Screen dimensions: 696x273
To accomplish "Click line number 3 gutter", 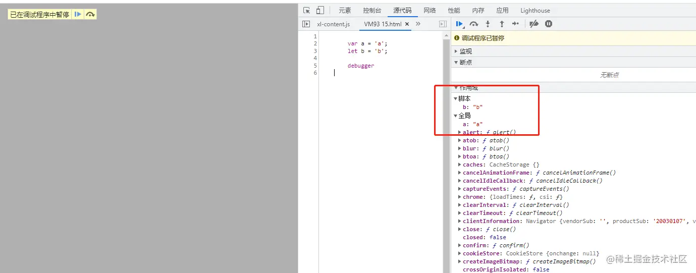I will click(x=315, y=51).
